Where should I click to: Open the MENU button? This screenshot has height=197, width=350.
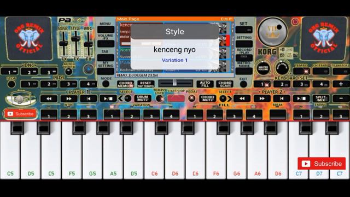point(106,30)
